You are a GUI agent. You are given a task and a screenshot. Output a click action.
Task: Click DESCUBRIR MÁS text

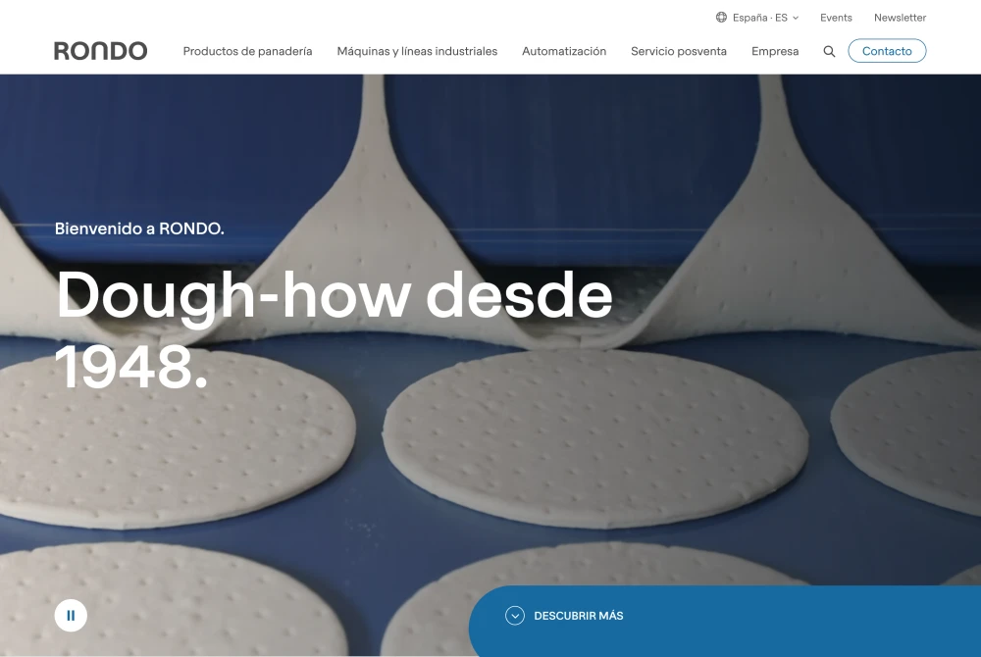(x=579, y=616)
